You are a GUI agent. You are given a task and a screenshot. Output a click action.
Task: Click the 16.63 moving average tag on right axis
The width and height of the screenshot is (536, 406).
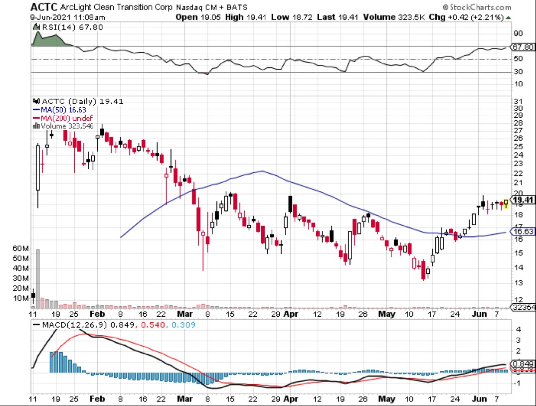tap(523, 231)
